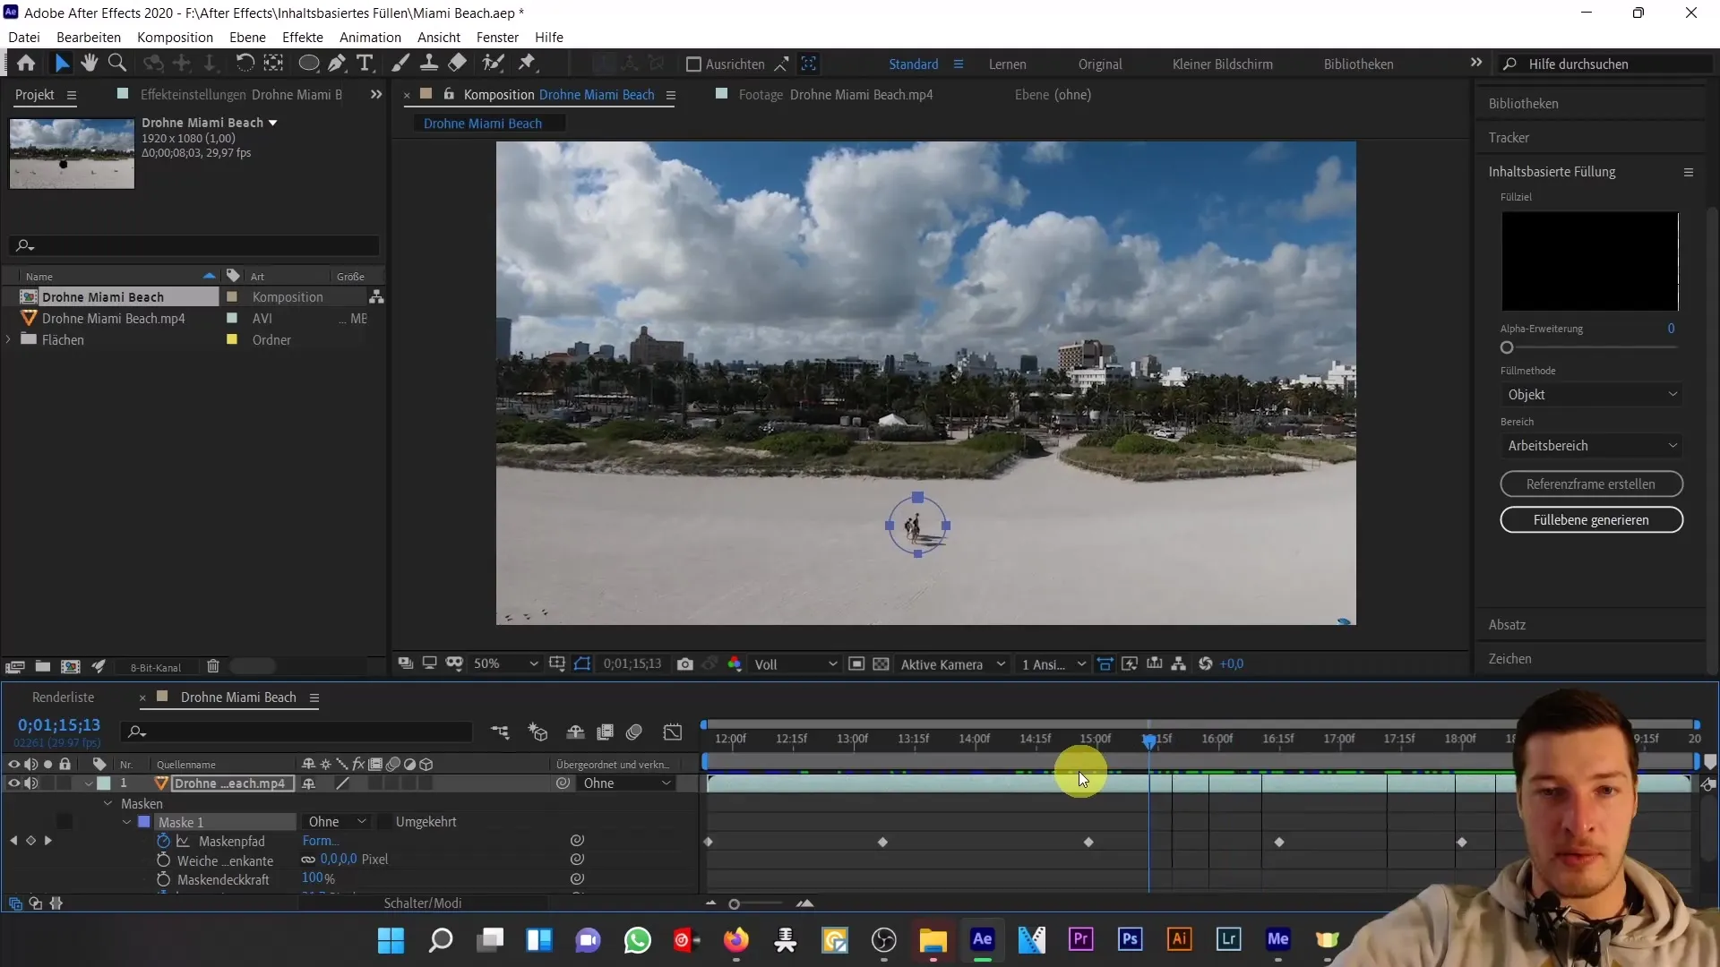Toggle the Umgekehrt mask checkbox

(x=384, y=822)
